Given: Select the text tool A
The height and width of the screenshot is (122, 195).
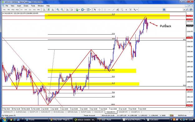Looking at the screenshot, I should [126, 10].
